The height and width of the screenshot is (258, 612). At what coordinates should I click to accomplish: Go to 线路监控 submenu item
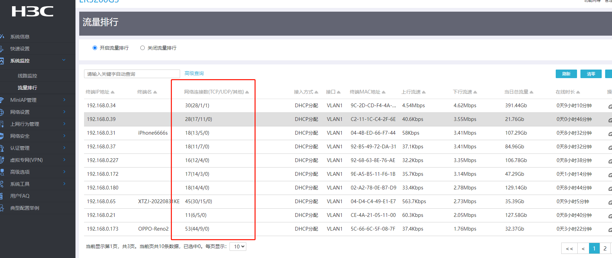coord(27,76)
